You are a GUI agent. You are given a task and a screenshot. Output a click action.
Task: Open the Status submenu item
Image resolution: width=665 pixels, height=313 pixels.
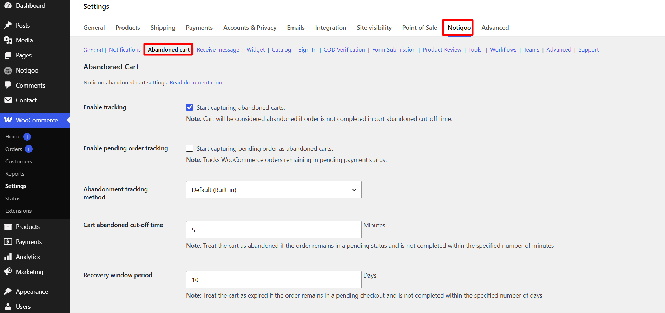point(13,199)
